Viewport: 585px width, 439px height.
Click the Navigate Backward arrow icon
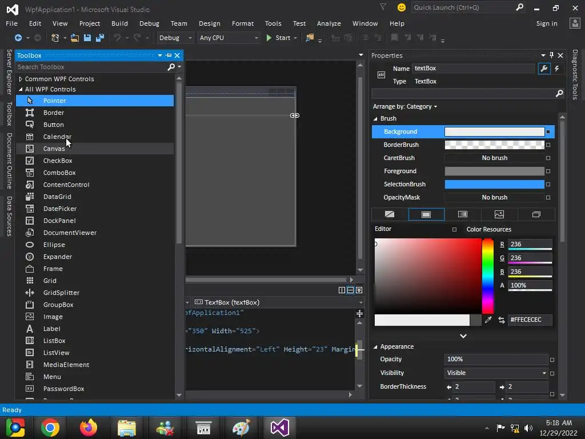18,38
